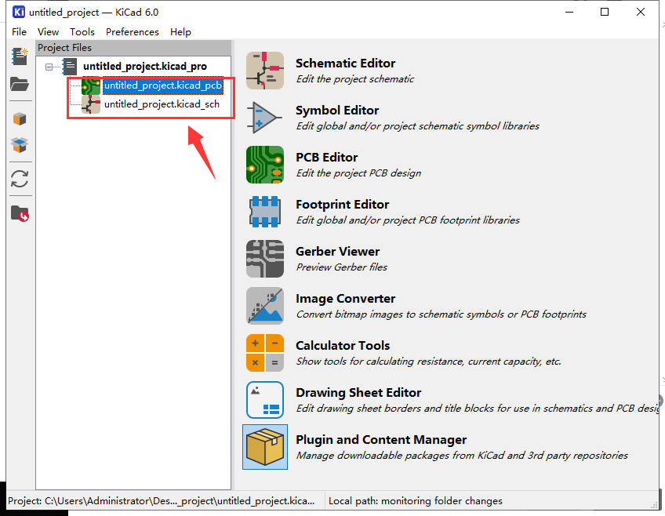This screenshot has width=665, height=516.
Task: Launch the Footprint Editor icon
Action: click(265, 212)
